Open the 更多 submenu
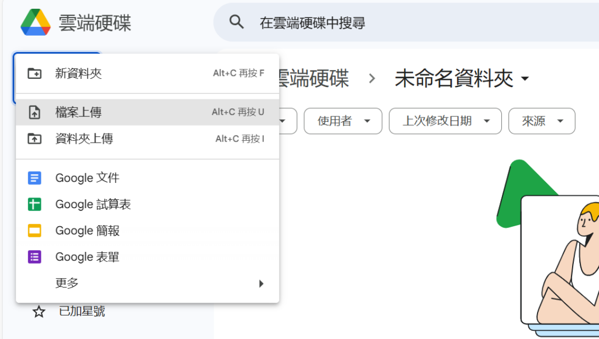Viewport: 599px width, 339px height. [x=147, y=283]
